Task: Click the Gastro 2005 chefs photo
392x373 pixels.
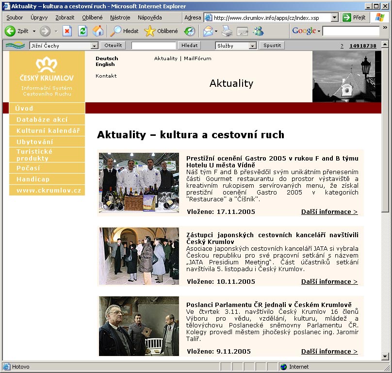Action: (139, 183)
